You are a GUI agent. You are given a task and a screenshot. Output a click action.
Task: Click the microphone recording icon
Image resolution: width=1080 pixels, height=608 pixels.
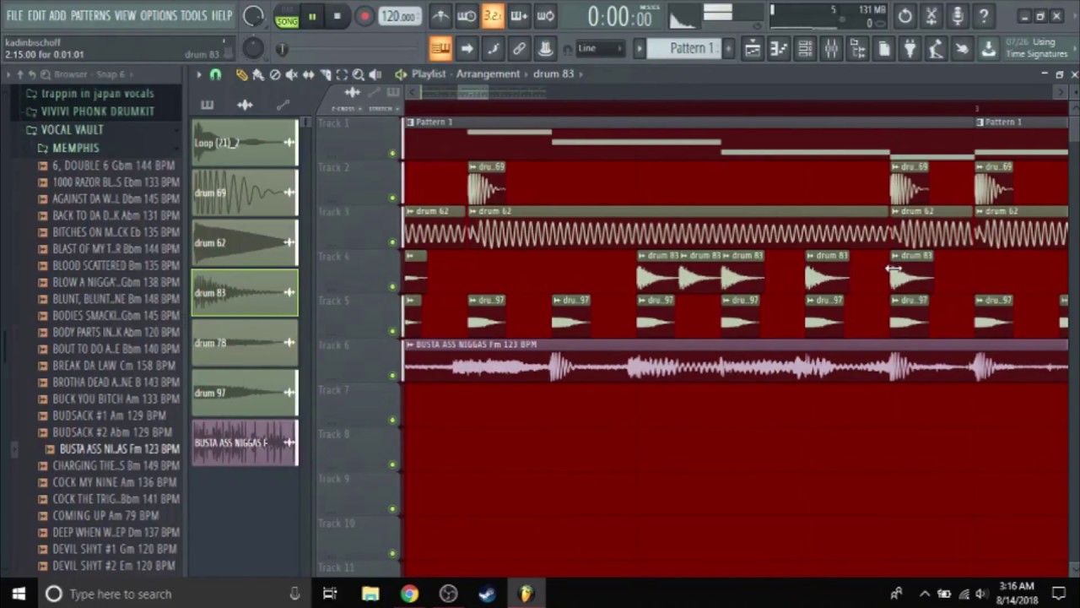pos(957,15)
